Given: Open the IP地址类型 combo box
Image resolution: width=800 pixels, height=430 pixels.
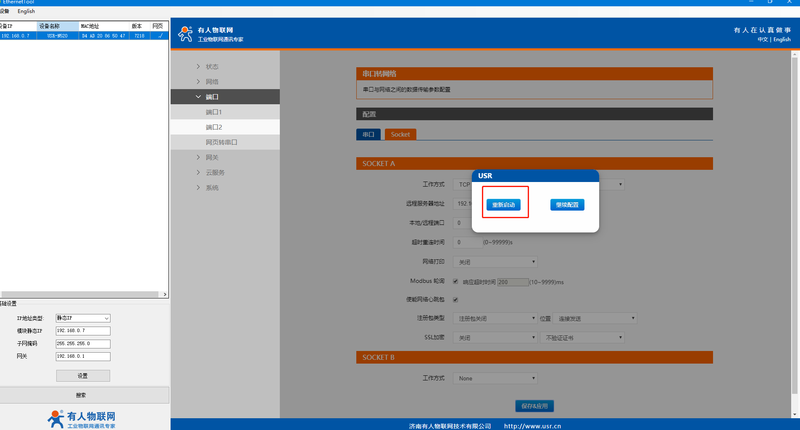Looking at the screenshot, I should (83, 318).
